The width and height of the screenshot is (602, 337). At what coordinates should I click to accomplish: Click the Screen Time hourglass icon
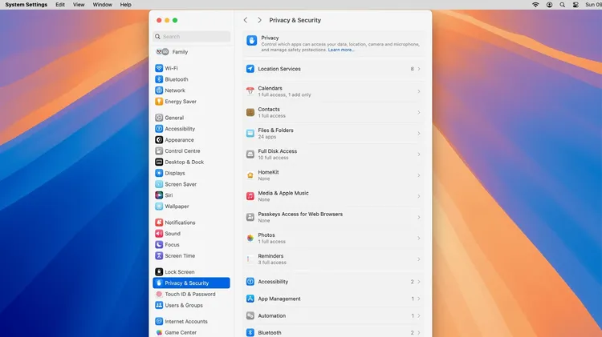[x=159, y=256]
